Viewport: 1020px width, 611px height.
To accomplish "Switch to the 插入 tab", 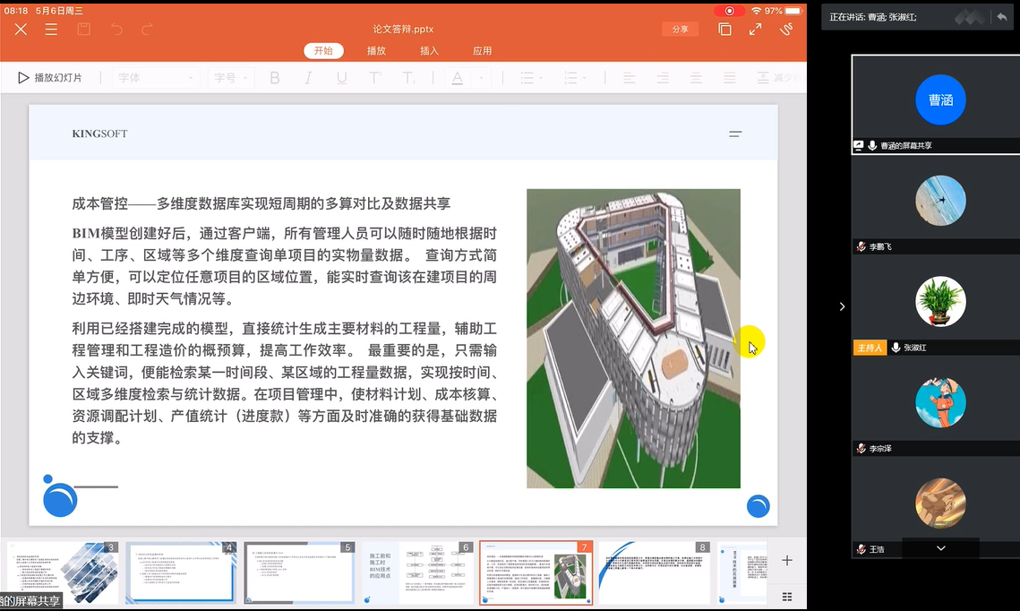I will pos(429,51).
